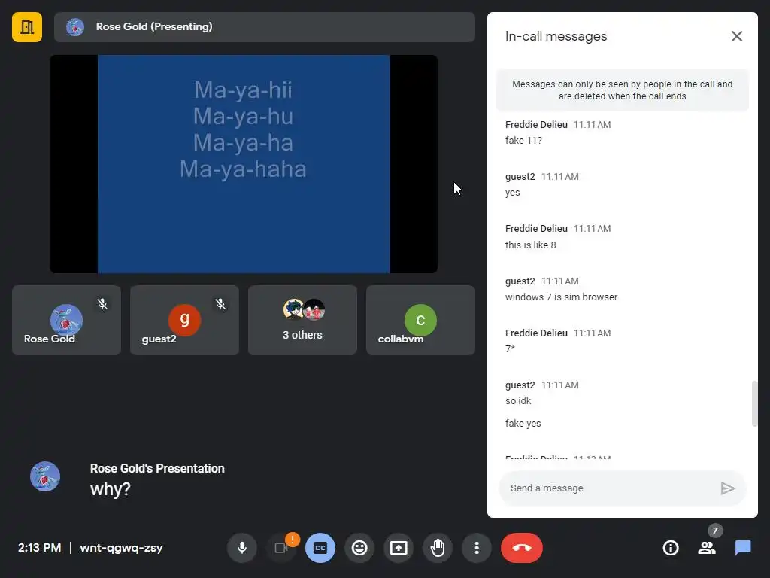Turn on the camera button with warning badge
The width and height of the screenshot is (770, 578).
pos(281,548)
